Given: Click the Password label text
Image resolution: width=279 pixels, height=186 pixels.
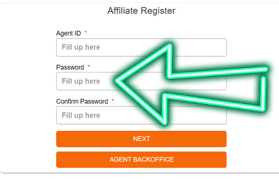Looking at the screenshot, I should pyautogui.click(x=70, y=67).
